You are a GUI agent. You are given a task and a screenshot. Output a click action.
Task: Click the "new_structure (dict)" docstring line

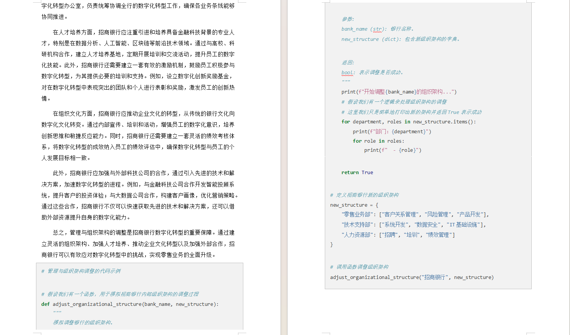point(401,39)
